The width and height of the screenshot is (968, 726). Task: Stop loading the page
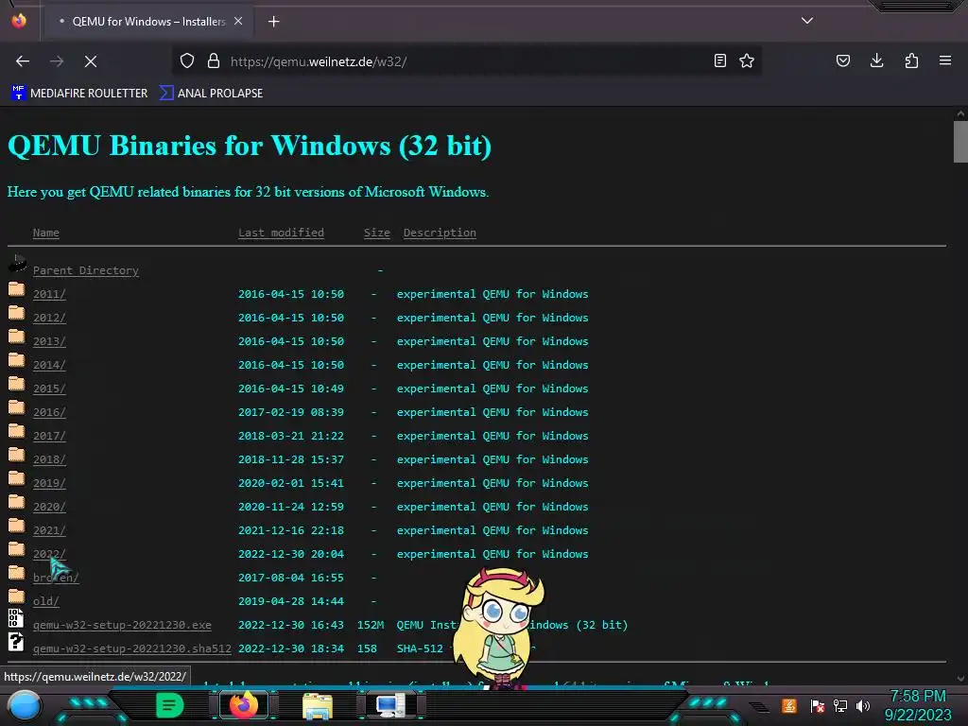point(91,61)
